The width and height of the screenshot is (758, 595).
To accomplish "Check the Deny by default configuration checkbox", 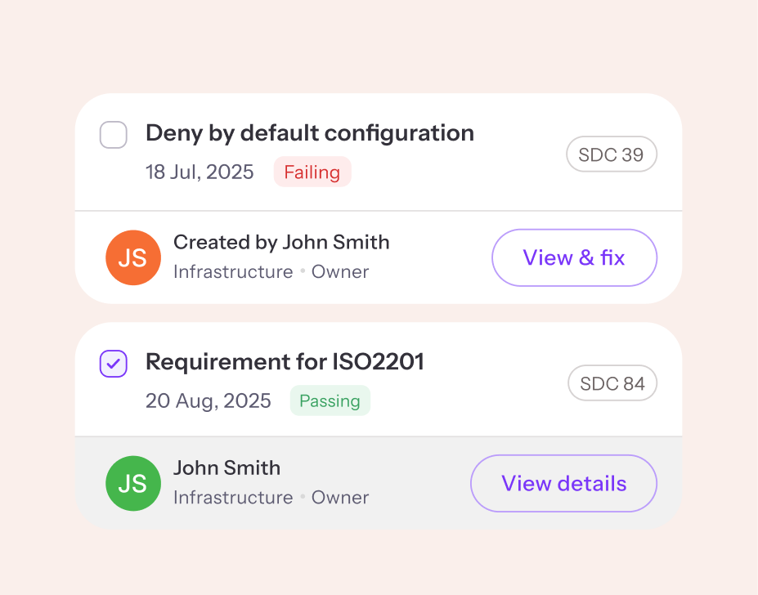I will click(x=113, y=134).
